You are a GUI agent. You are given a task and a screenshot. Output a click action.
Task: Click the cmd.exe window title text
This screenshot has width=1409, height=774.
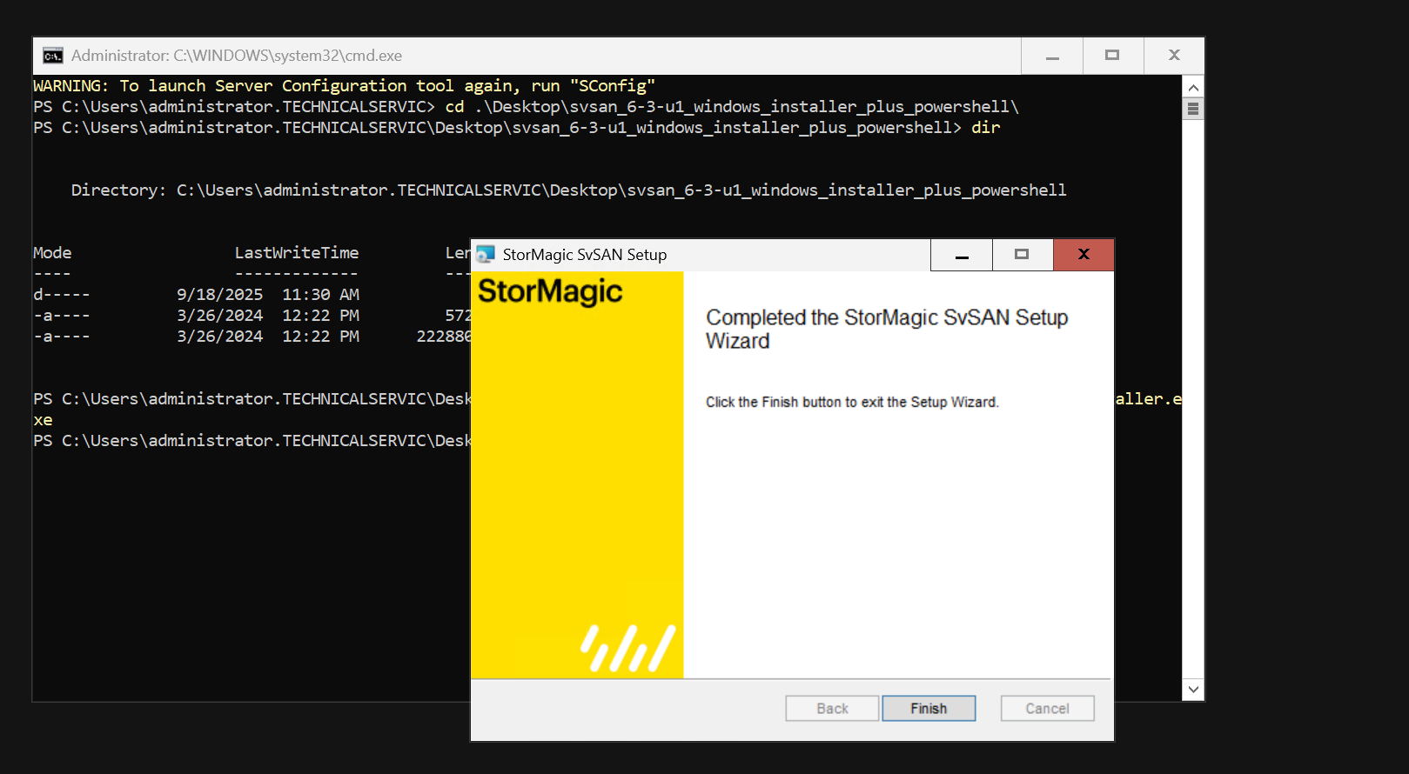237,56
